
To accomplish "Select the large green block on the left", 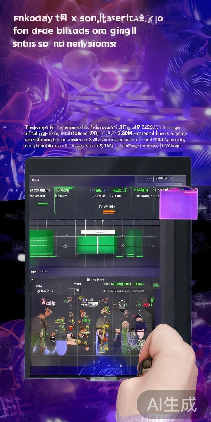I will click(42, 243).
